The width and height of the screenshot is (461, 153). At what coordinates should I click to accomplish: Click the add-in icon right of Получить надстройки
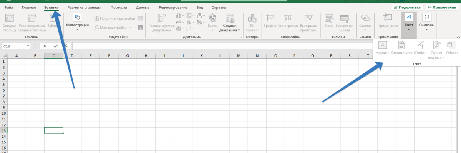point(140,18)
